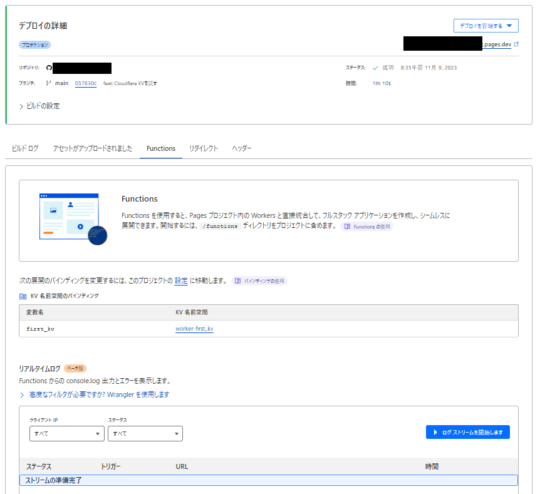
Task: Open commit hash 057630c link
Action: coord(86,83)
